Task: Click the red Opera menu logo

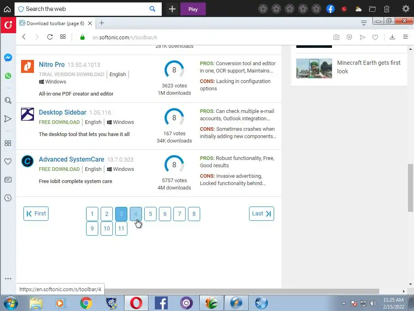Action: tap(8, 25)
